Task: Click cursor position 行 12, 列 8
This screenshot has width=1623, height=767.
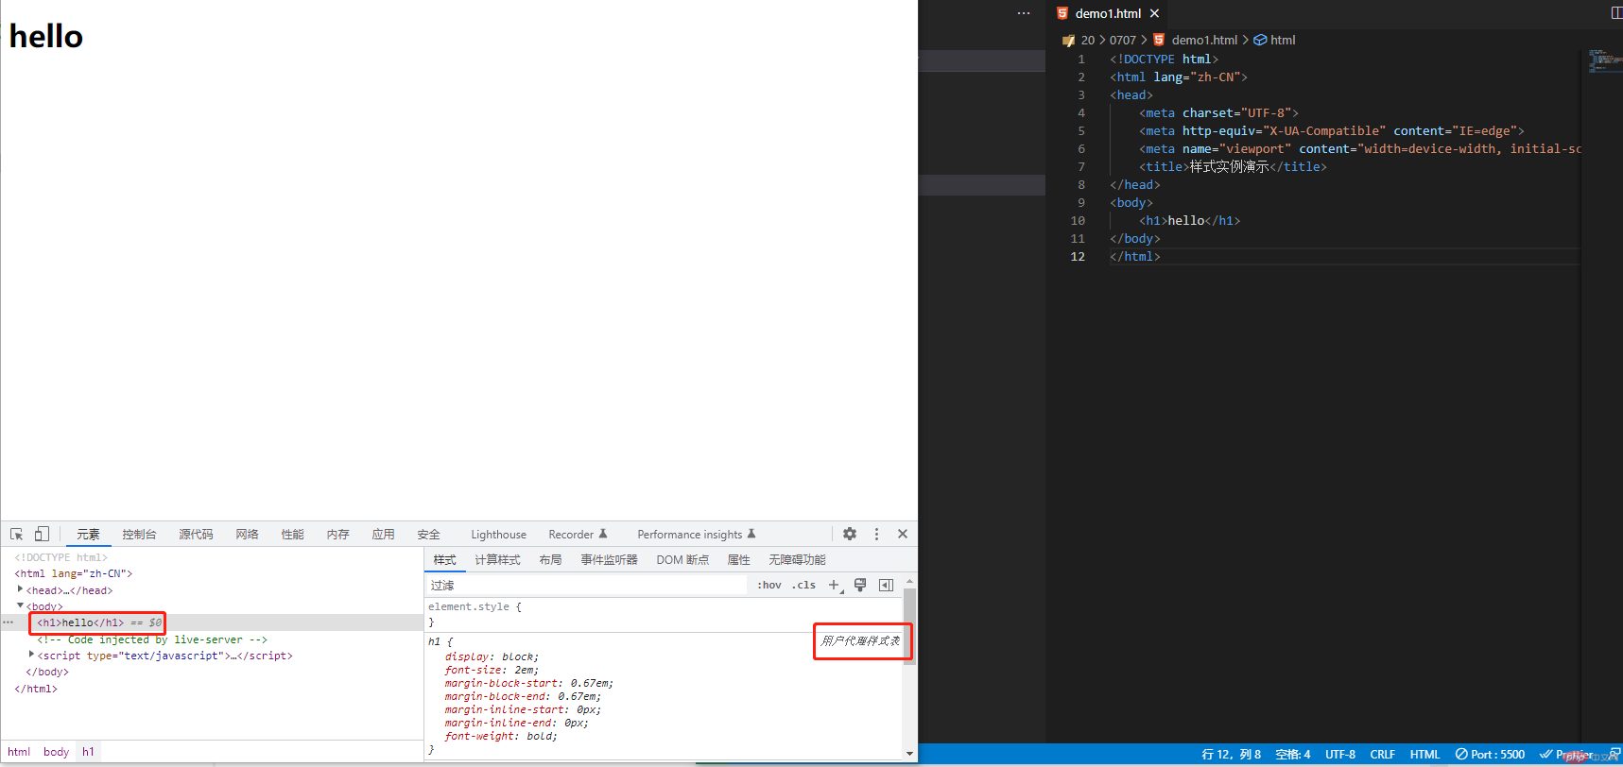Action: (x=1231, y=755)
